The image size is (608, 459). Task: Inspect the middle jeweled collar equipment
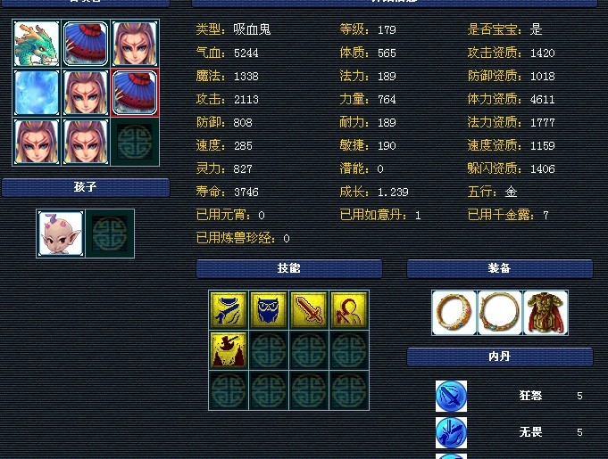(x=500, y=313)
